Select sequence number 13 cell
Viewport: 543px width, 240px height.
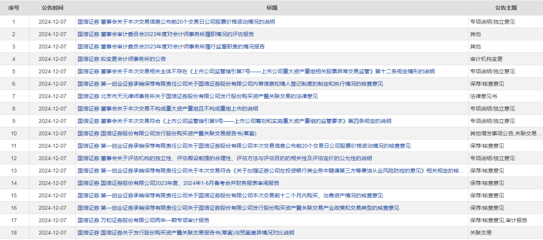coord(14,171)
